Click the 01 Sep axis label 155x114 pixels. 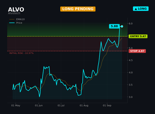107,106
